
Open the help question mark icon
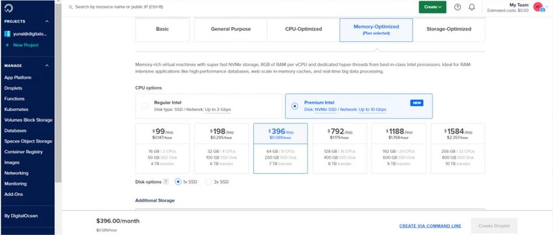(457, 7)
